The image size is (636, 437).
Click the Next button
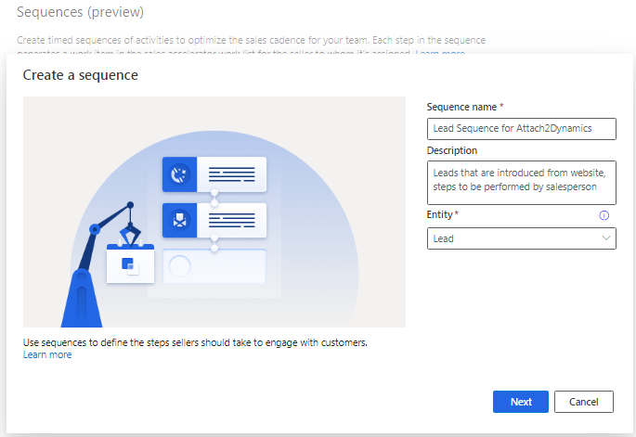(x=521, y=402)
